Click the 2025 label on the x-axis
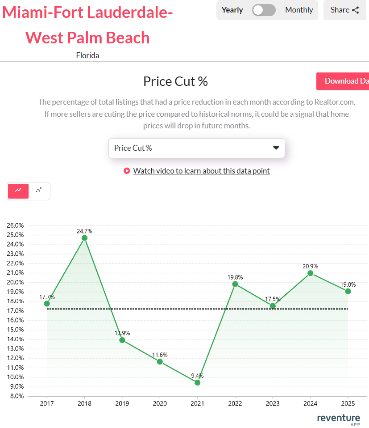The width and height of the screenshot is (369, 428). (x=348, y=403)
